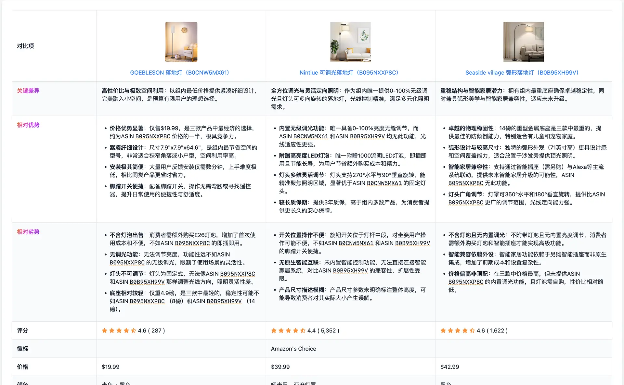This screenshot has width=624, height=385.
Task: Click the GOEBLESON 4.6 star rating icons
Action: point(119,330)
